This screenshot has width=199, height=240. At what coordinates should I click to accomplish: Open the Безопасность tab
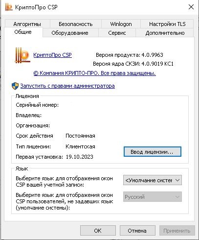(x=75, y=24)
